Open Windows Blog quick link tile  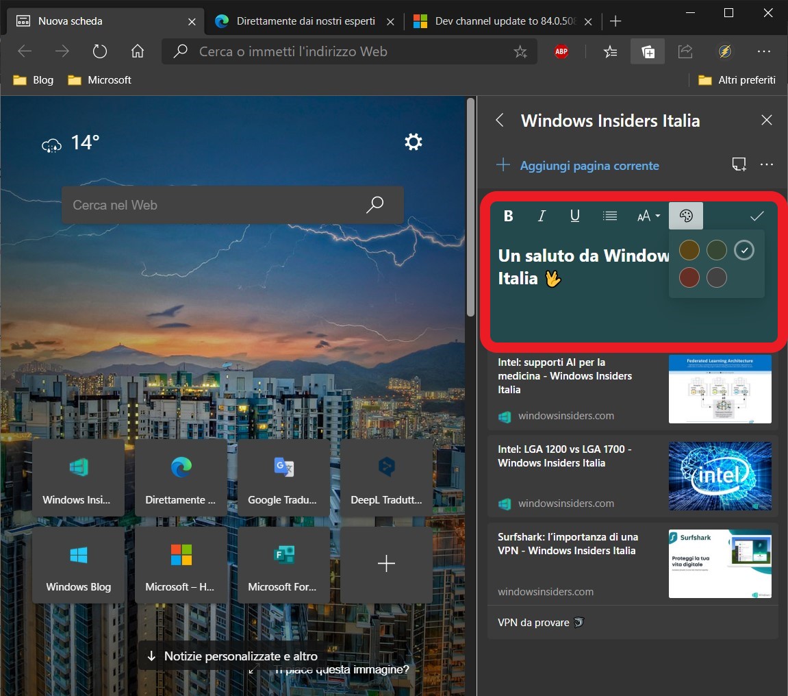click(x=78, y=564)
